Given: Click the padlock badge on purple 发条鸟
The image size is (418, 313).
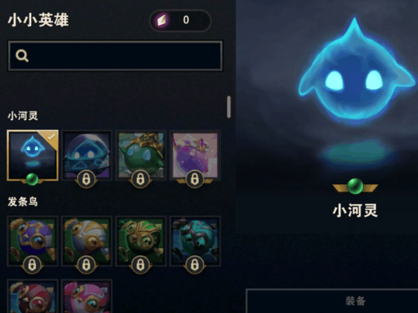Looking at the screenshot, I should pos(32,265).
